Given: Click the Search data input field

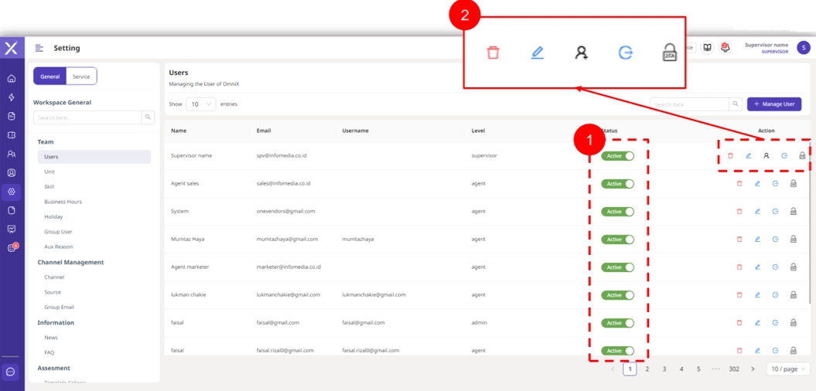Looking at the screenshot, I should coord(689,104).
